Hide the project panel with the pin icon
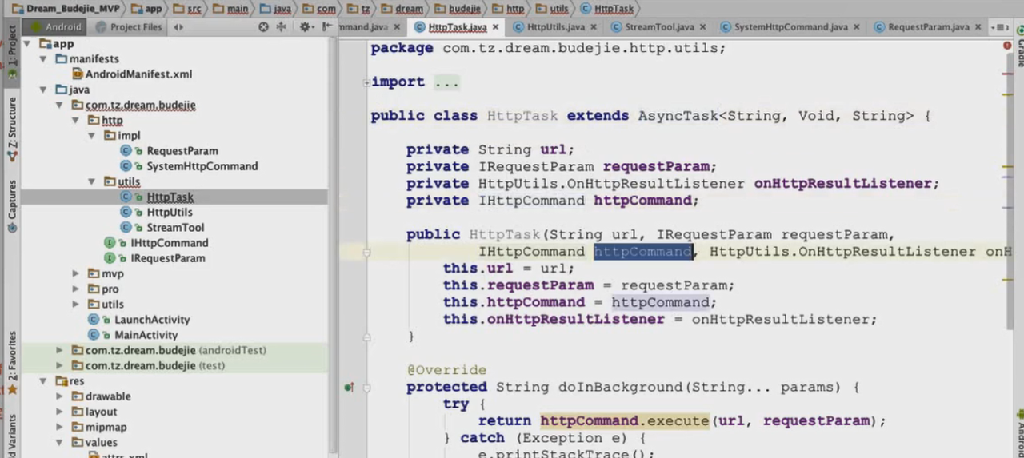 coord(326,27)
